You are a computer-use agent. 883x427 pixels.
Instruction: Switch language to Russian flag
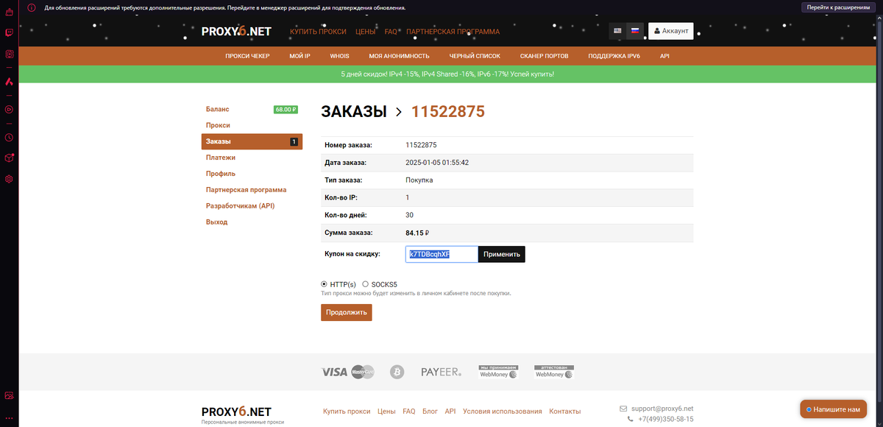[635, 31]
